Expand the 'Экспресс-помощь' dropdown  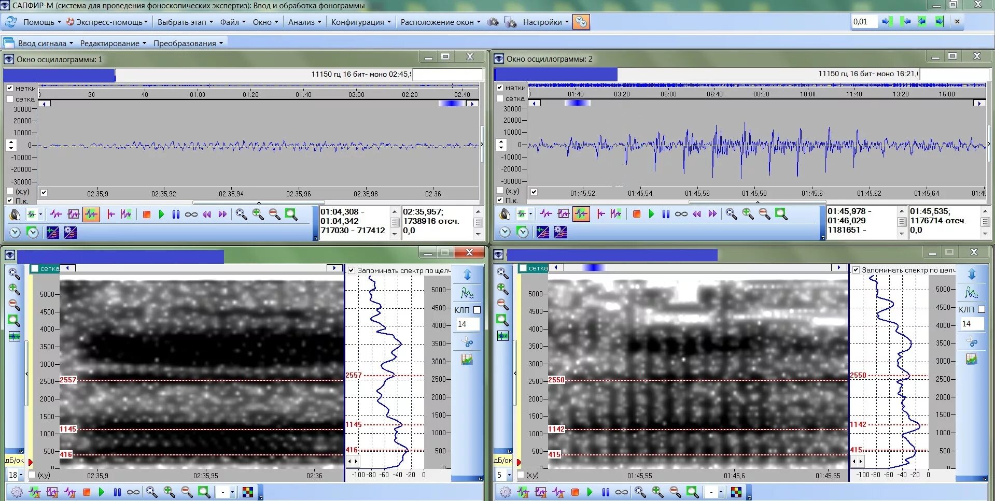[x=107, y=22]
